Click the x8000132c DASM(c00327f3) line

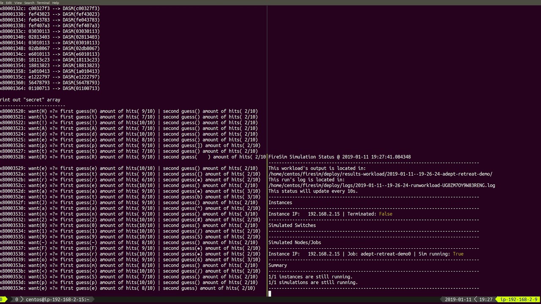coord(50,8)
